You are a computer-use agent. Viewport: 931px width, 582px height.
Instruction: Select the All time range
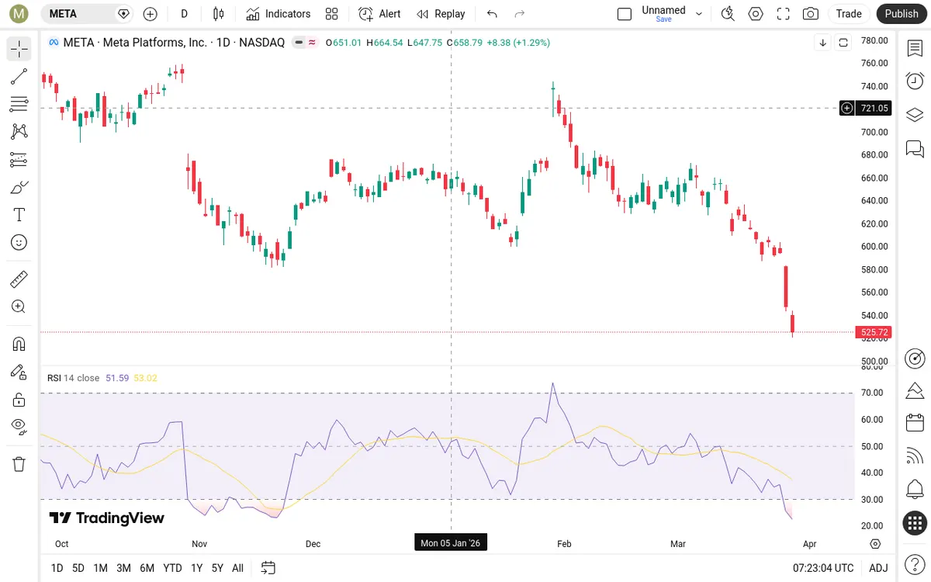coord(237,568)
